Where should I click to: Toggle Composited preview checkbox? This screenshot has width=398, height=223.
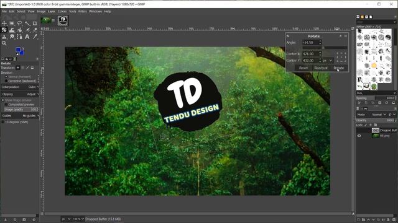pyautogui.click(x=20, y=105)
